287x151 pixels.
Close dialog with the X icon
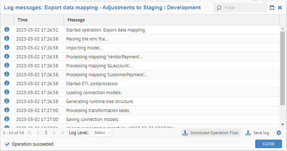pos(280,8)
